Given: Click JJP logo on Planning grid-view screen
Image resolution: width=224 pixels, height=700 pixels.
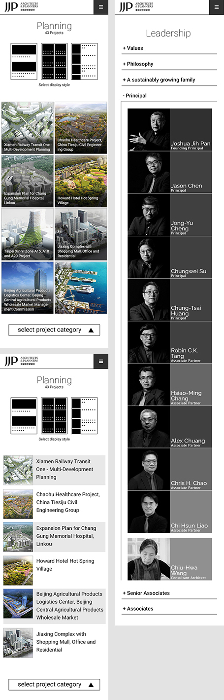Looking at the screenshot, I should point(21,6).
